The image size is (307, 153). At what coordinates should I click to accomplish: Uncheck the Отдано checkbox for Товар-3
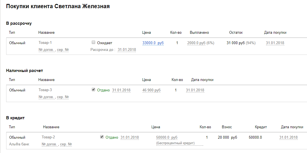(x=93, y=90)
